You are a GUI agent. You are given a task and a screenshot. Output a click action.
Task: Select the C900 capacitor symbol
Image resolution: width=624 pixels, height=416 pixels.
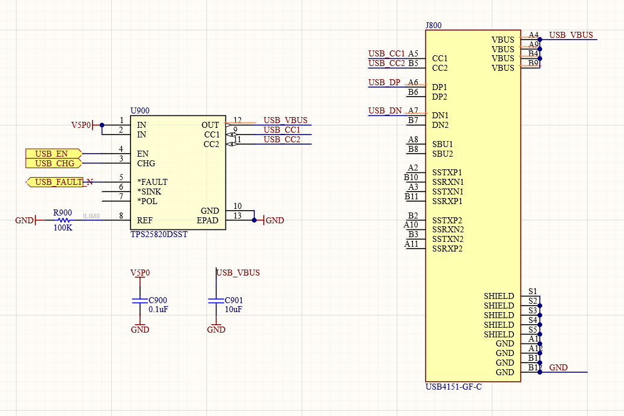pos(139,301)
